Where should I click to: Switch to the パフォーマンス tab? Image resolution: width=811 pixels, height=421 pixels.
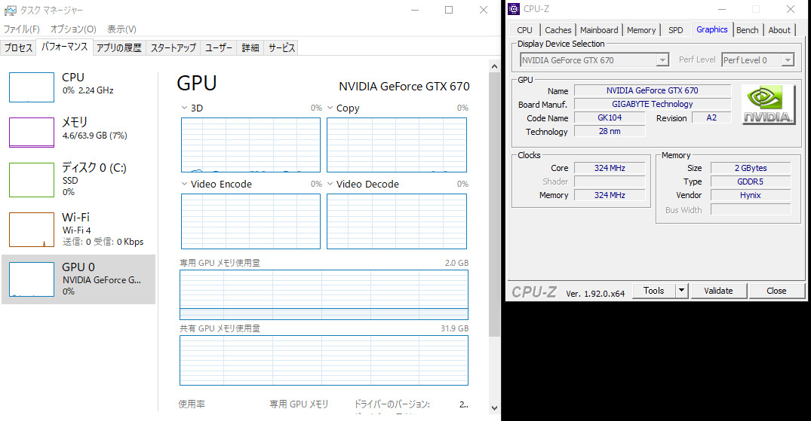pos(65,47)
